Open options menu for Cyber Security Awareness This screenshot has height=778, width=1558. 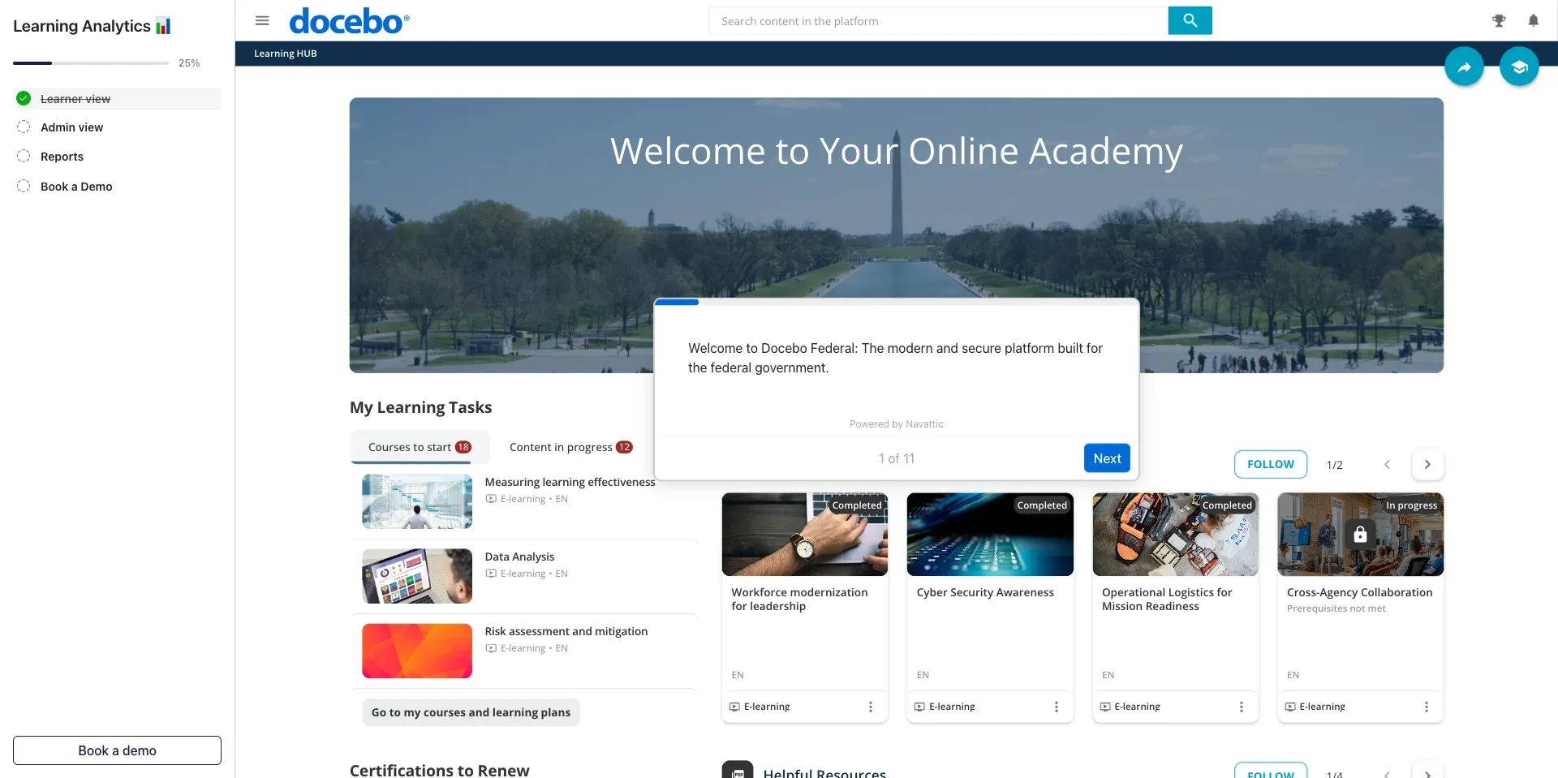click(1056, 707)
